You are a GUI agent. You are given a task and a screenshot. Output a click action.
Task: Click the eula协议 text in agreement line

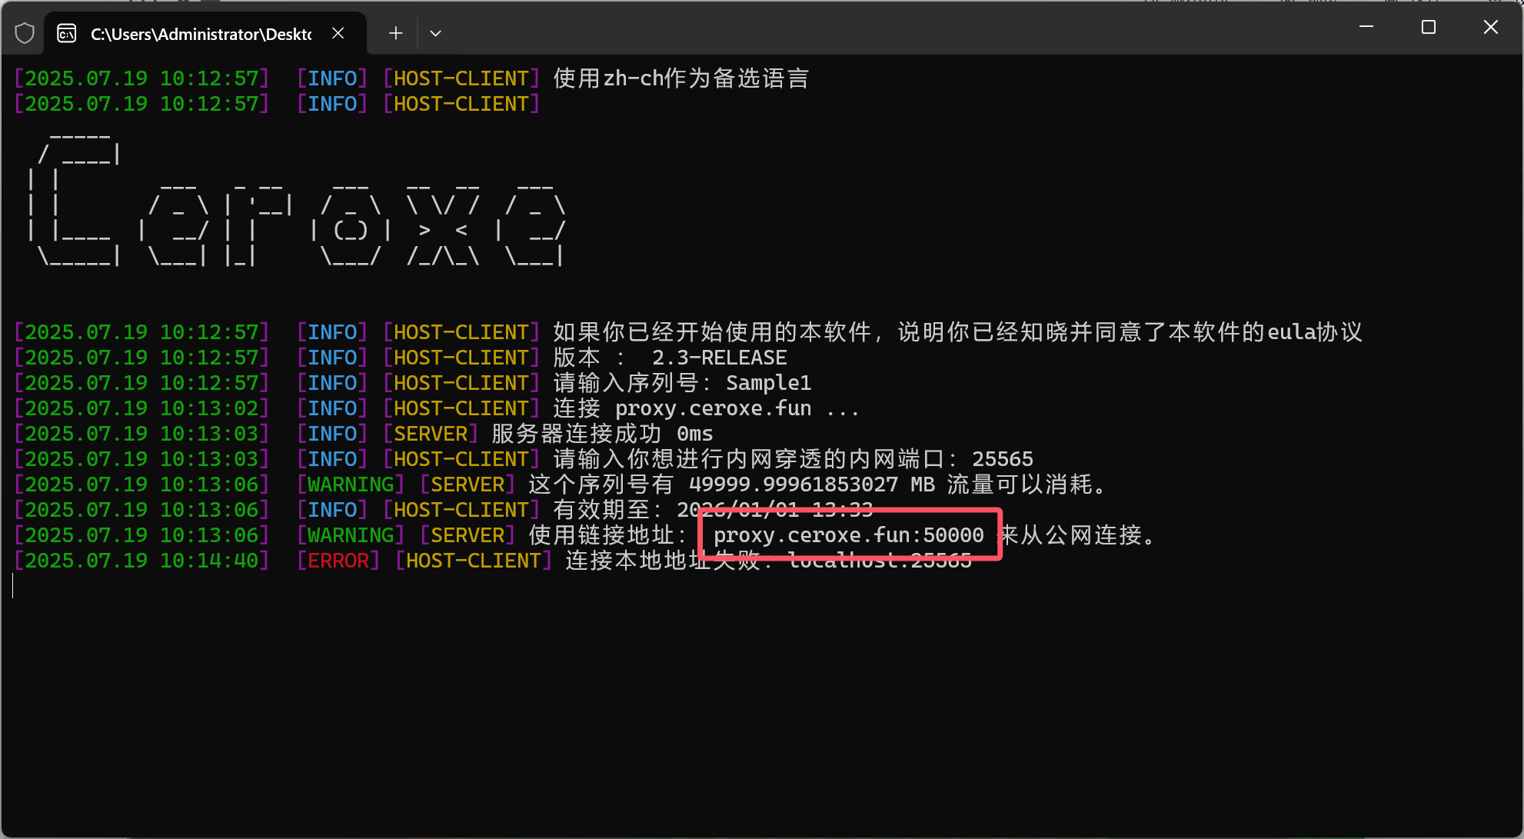tap(1314, 332)
